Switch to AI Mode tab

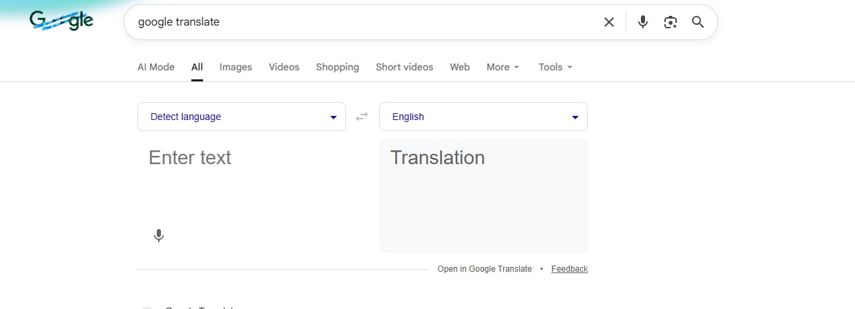(x=156, y=67)
